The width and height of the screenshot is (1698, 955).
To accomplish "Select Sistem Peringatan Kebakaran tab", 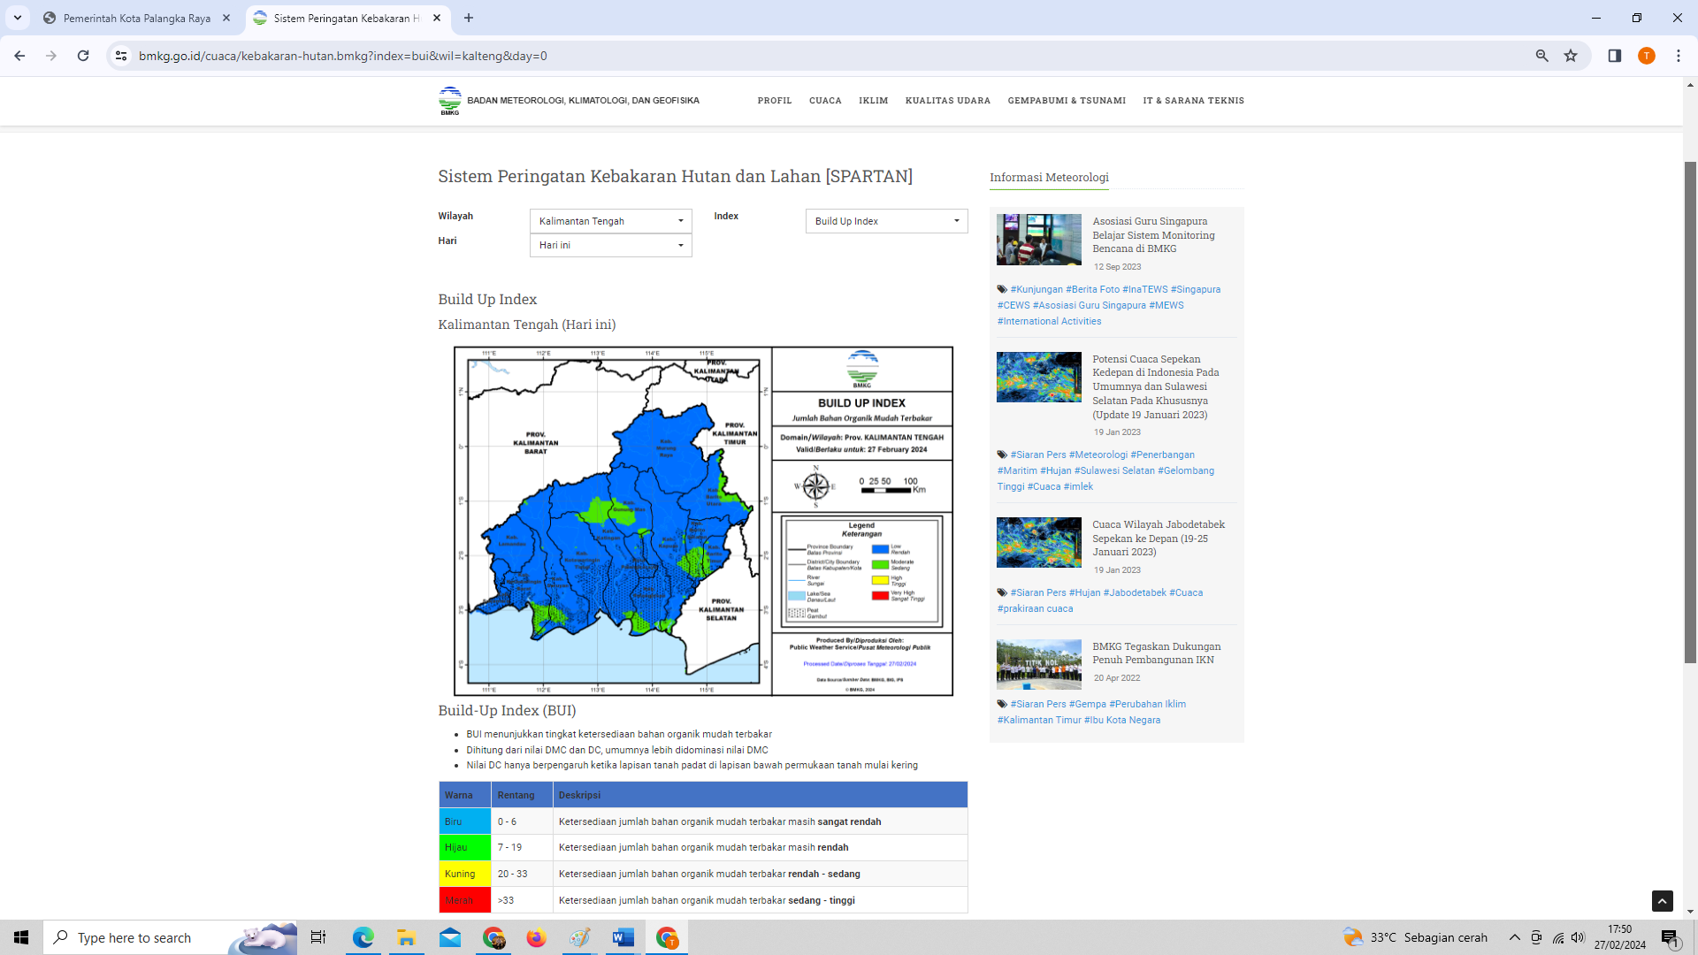I will [x=347, y=18].
